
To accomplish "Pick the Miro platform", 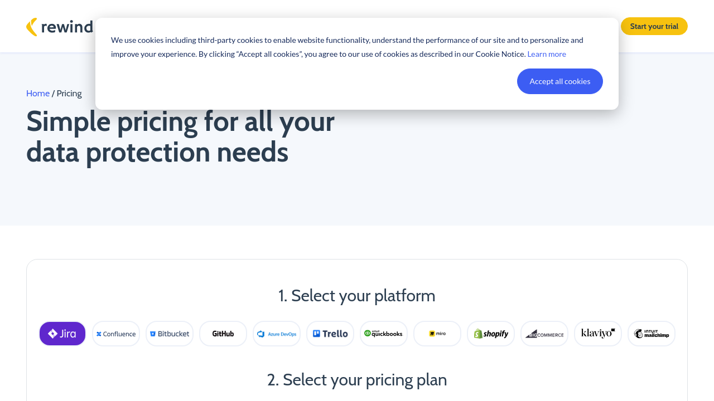I will coord(437,334).
